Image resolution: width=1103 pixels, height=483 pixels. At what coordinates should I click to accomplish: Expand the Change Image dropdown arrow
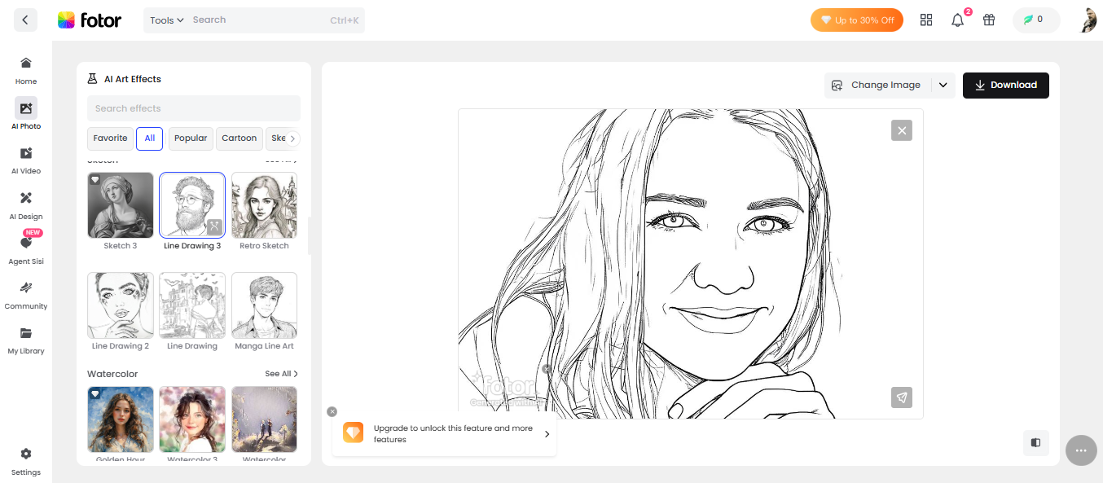coord(943,85)
